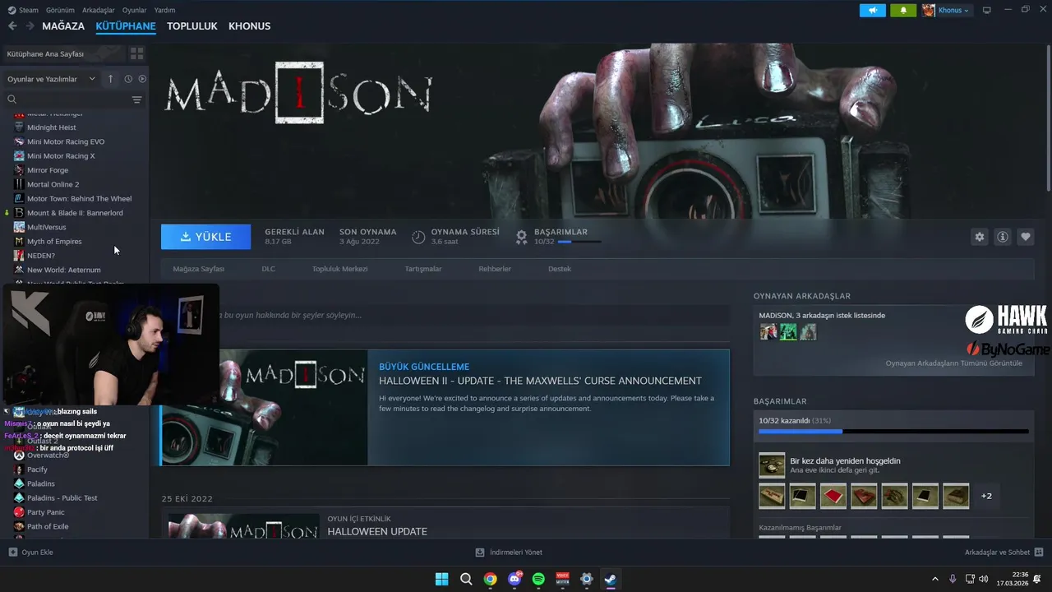Click the library search field
1052x592 pixels.
coord(70,99)
